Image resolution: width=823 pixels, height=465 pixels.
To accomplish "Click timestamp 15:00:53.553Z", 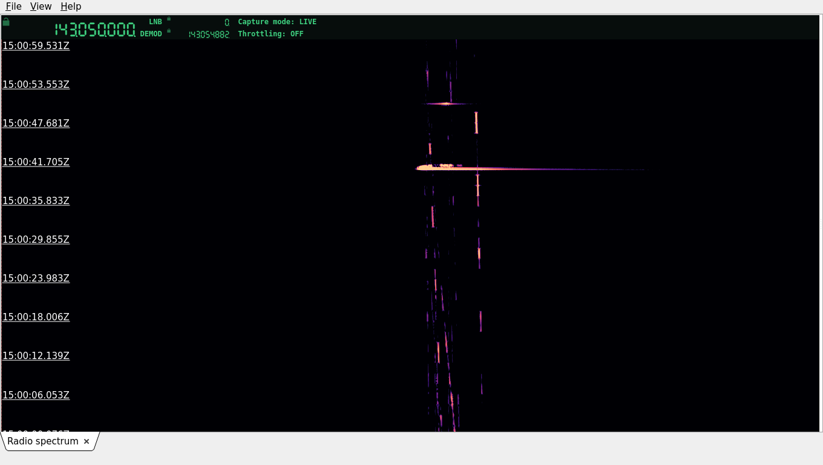I will pos(36,84).
